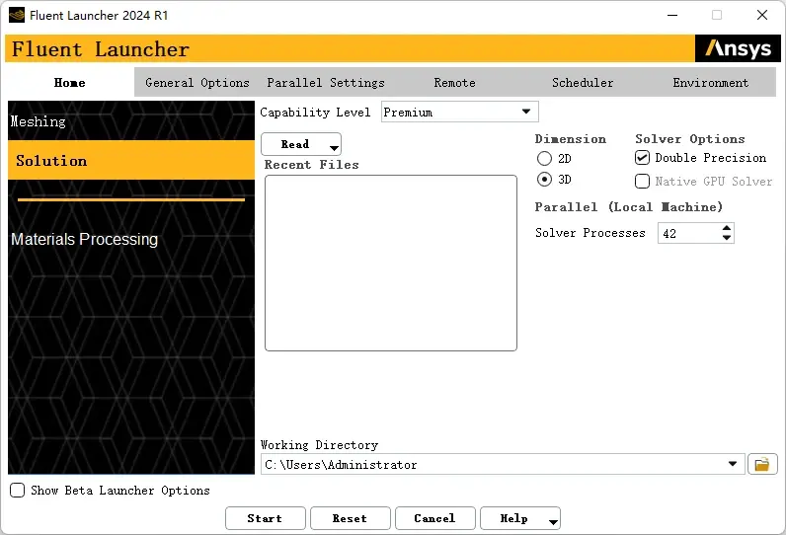This screenshot has height=535, width=786.
Task: Close the Fluent Launcher window
Action: point(762,15)
